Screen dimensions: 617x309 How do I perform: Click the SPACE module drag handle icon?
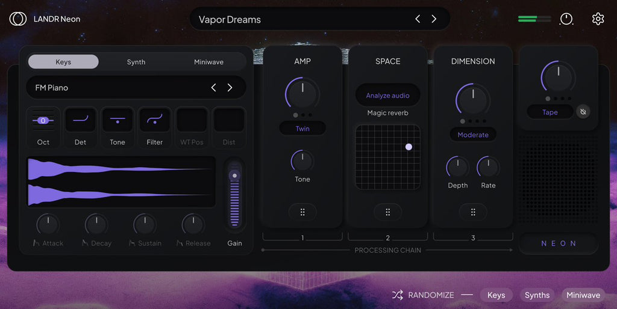[387, 212]
